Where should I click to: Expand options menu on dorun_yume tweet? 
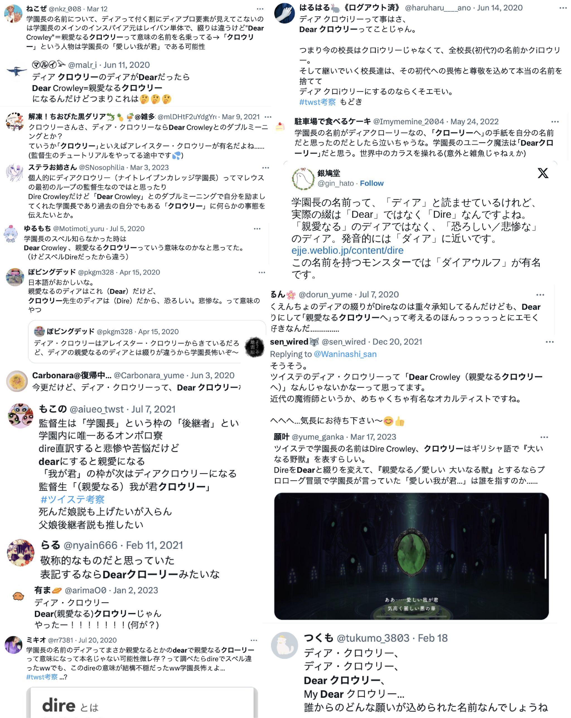[x=540, y=295]
